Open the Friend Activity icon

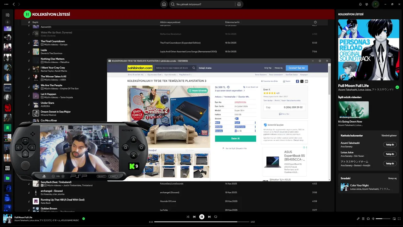[x=367, y=4]
